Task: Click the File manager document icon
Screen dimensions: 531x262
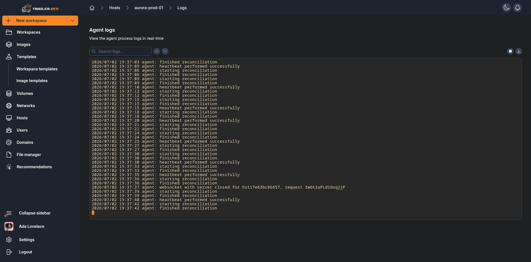Action: [x=9, y=155]
